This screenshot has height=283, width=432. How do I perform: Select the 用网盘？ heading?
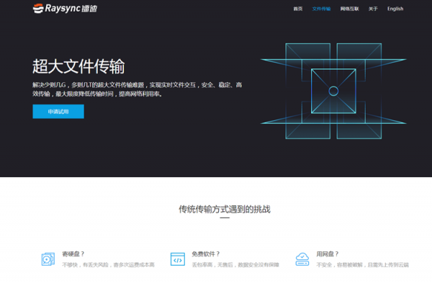click(328, 253)
